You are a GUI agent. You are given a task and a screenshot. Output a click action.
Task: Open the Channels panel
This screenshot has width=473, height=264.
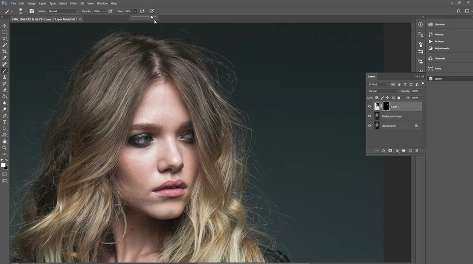[439, 59]
